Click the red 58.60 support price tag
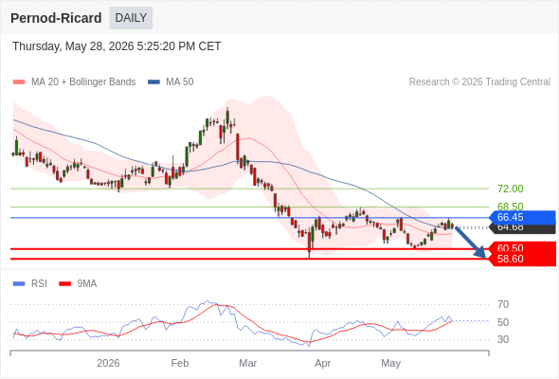 click(523, 260)
